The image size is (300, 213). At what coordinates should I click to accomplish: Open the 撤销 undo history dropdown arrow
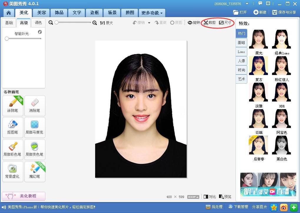click(149, 23)
